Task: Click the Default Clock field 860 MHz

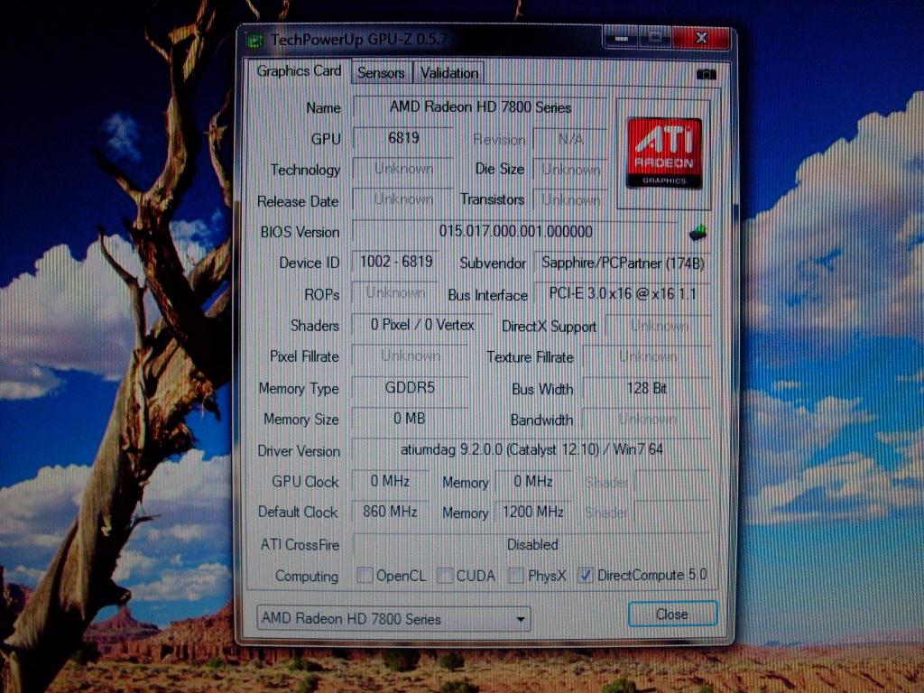Action: tap(390, 512)
